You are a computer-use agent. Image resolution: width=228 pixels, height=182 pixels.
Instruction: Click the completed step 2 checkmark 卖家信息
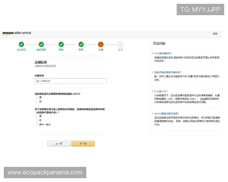tap(41, 44)
